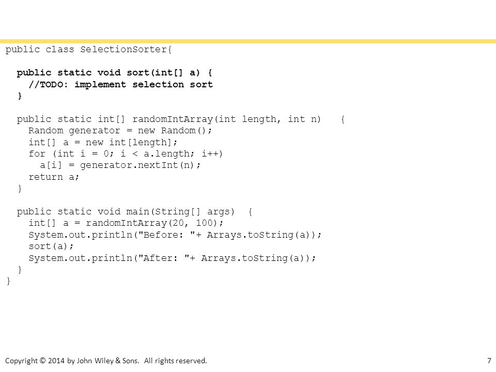Image resolution: width=496 pixels, height=372 pixels.
Task: Click the closing brace of the class
Action: point(8,281)
